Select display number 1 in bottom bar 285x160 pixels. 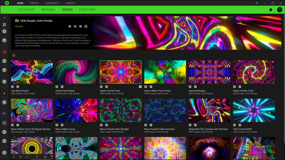click(37, 157)
